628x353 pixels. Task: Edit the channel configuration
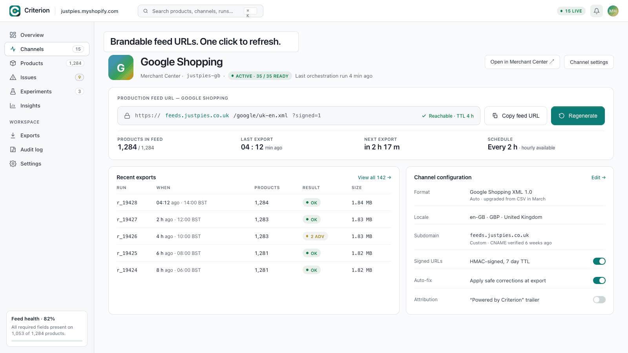point(599,178)
